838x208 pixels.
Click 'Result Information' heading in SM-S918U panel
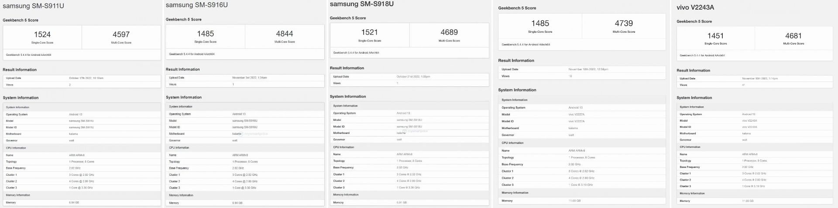[x=347, y=68]
